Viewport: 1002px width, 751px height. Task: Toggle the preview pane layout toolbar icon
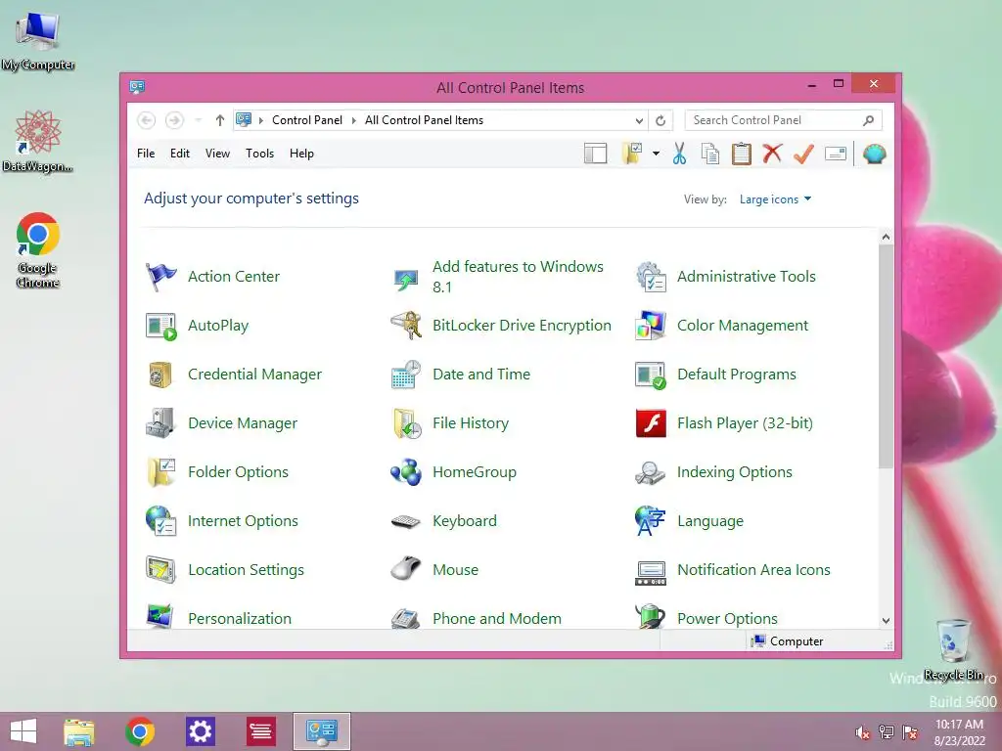596,154
